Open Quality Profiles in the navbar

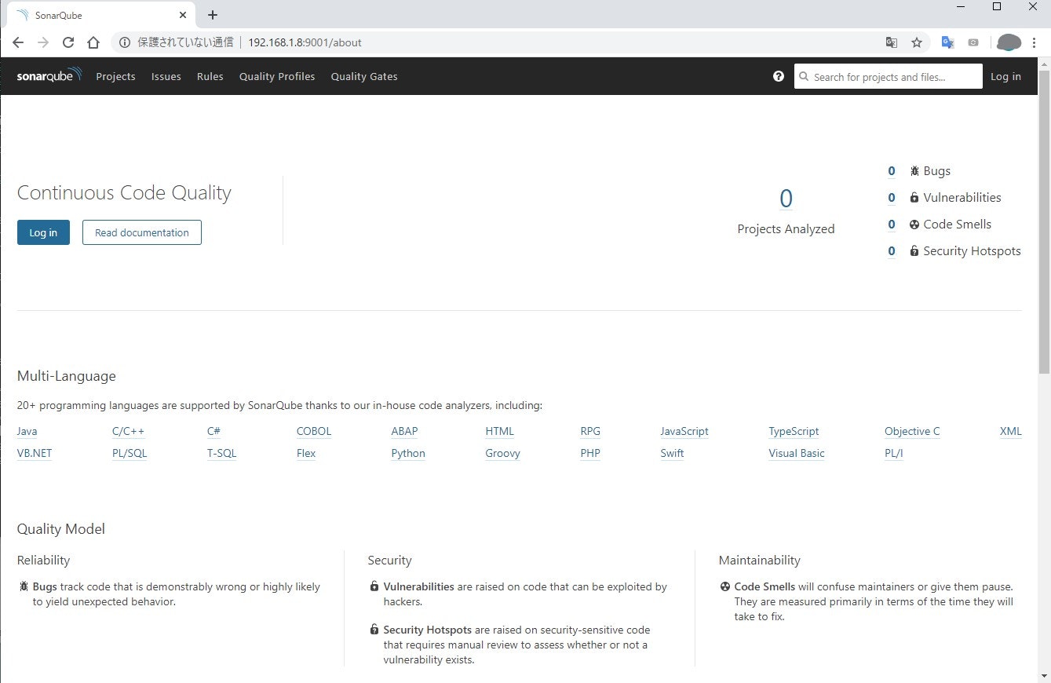pos(277,76)
